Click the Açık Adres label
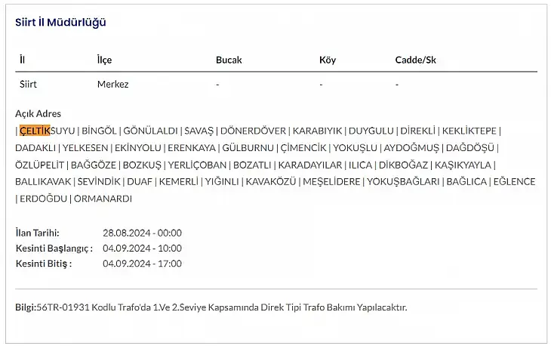 38,113
